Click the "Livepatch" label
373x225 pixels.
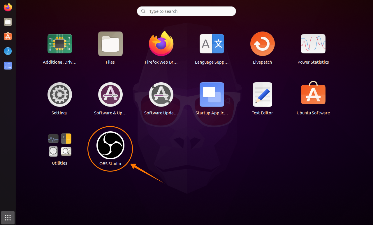click(263, 62)
